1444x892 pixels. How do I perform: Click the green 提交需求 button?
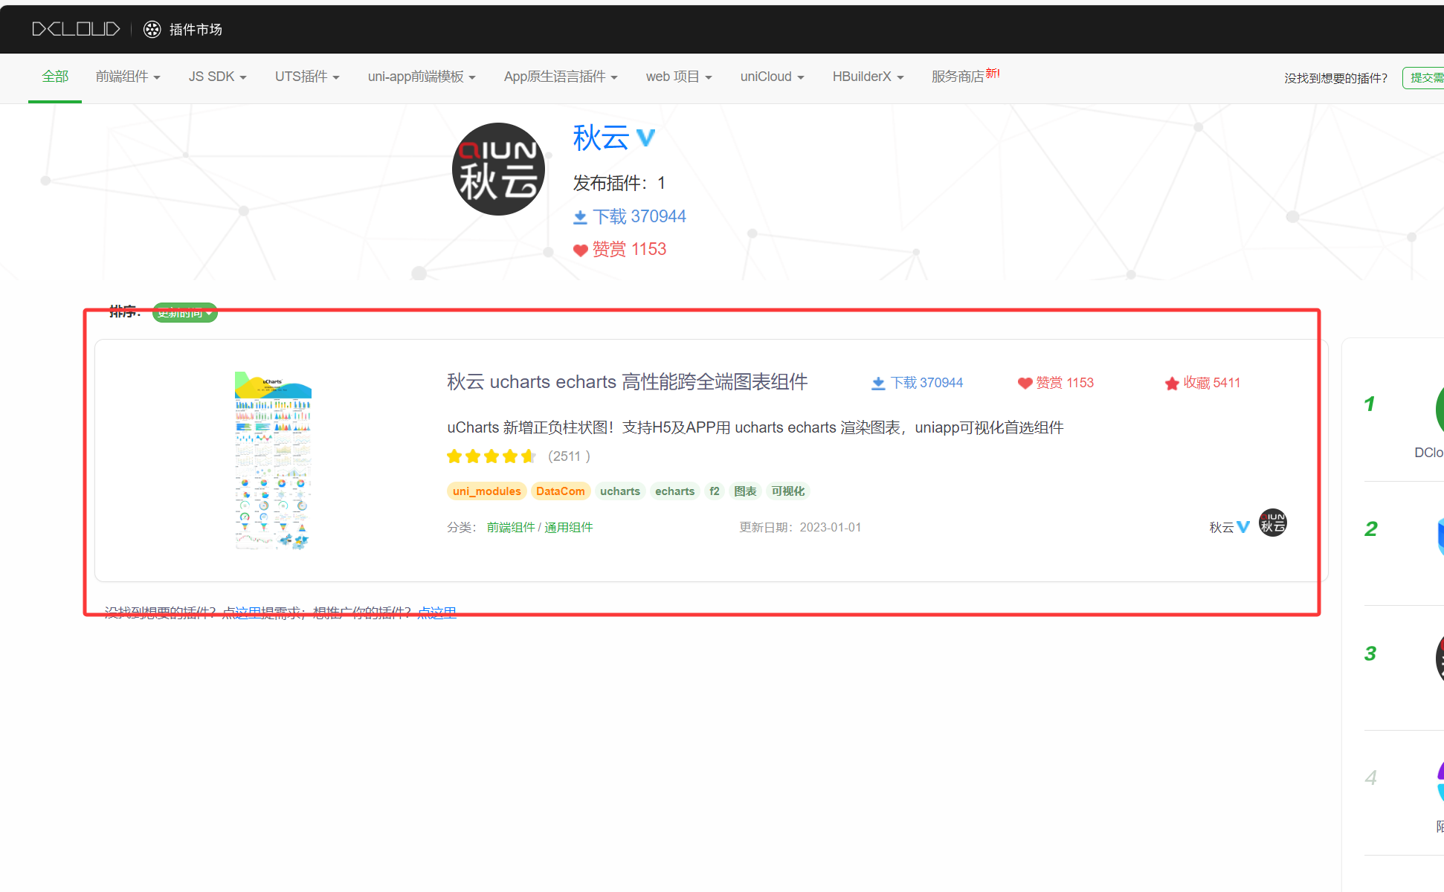pos(1423,77)
